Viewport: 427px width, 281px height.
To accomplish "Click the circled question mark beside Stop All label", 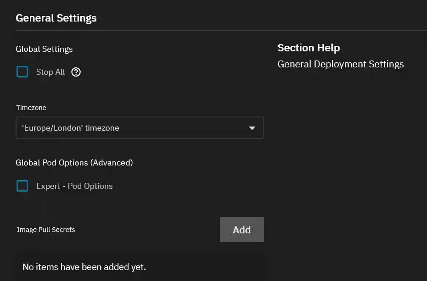I will tap(76, 72).
